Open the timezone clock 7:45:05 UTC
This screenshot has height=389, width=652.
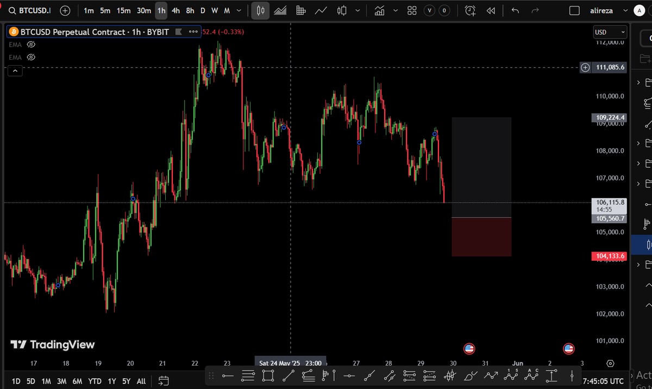click(x=603, y=381)
